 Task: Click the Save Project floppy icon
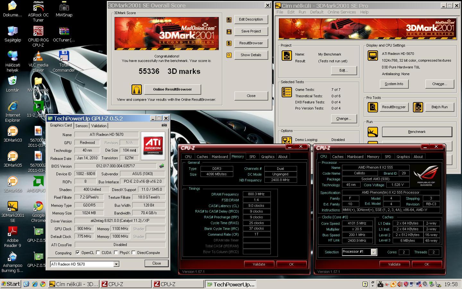point(229,31)
